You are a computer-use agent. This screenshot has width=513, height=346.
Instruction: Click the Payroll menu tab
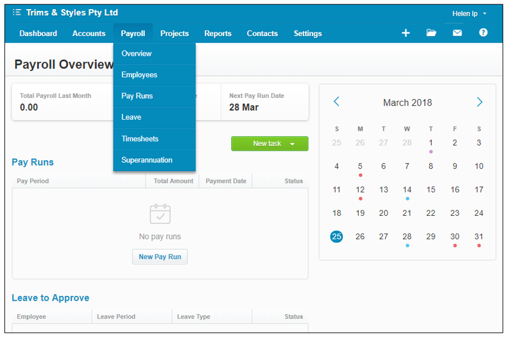pyautogui.click(x=133, y=34)
